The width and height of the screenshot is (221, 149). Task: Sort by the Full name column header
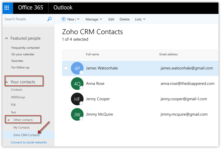tap(92, 54)
